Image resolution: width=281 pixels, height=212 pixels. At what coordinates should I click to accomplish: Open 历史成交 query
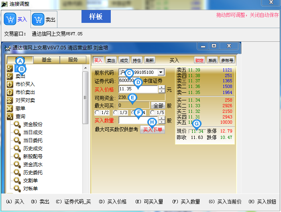tap(33, 149)
